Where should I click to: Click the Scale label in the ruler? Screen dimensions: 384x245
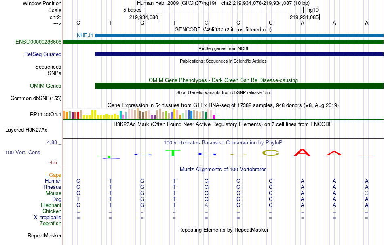(x=55, y=10)
